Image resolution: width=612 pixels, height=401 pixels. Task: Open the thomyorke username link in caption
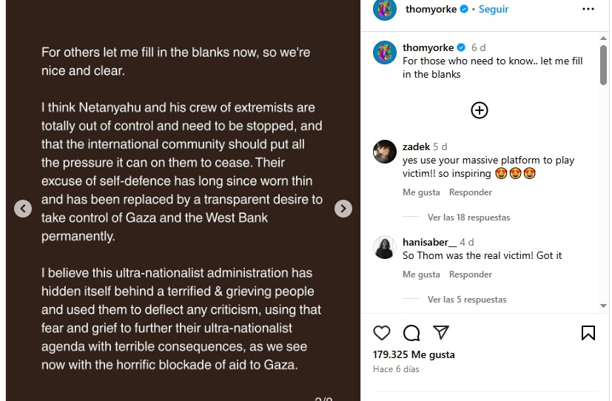click(x=428, y=48)
